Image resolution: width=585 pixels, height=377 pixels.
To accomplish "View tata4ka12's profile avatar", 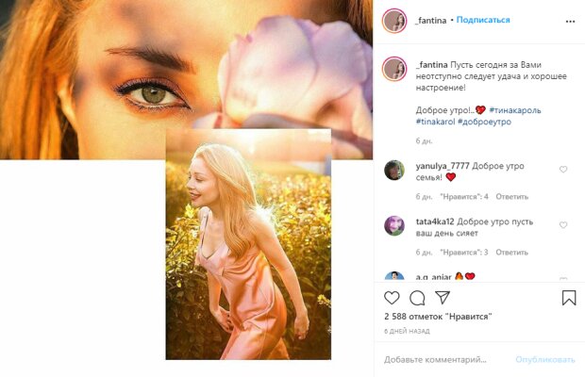I will (x=394, y=226).
